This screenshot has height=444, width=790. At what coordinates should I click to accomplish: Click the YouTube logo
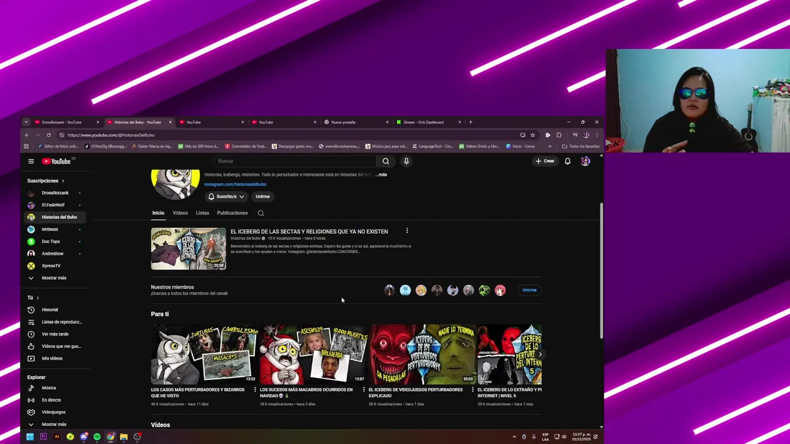click(x=57, y=161)
